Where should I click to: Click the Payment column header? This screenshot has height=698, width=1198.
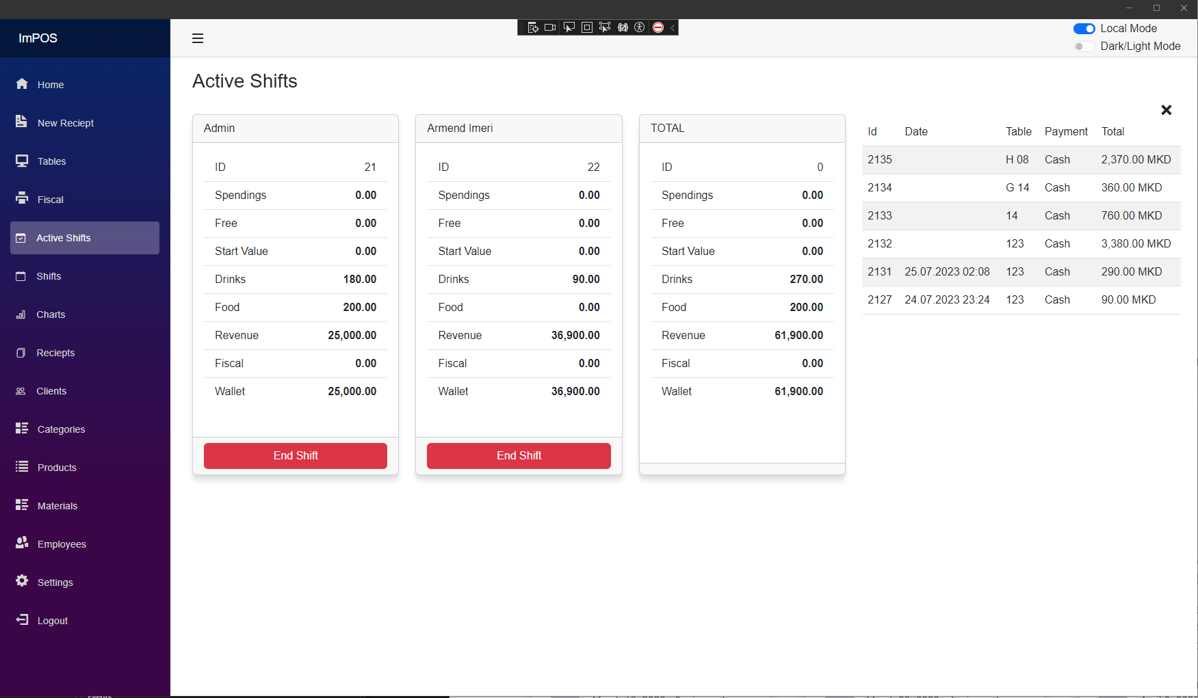click(x=1066, y=132)
